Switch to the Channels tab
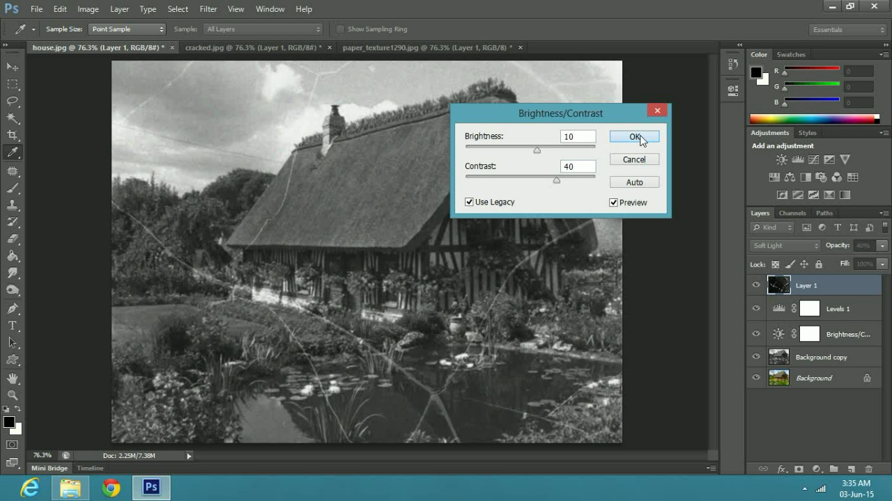Screen dimensions: 892x501 (x=792, y=213)
